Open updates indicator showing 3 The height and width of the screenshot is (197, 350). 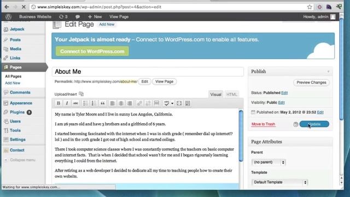click(63, 16)
